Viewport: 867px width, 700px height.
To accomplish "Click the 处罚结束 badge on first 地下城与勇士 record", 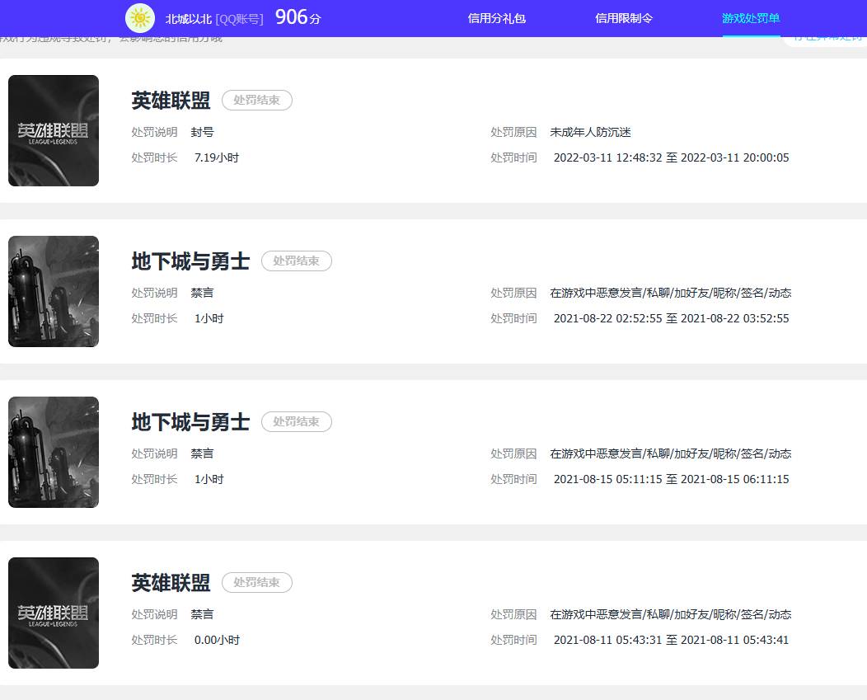I will pos(296,261).
